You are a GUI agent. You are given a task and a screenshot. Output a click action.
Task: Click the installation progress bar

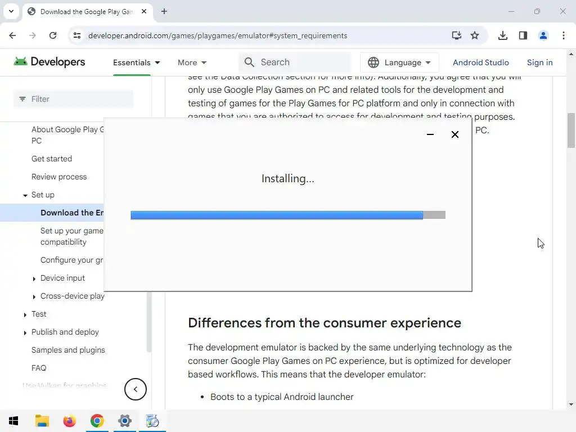tap(288, 215)
